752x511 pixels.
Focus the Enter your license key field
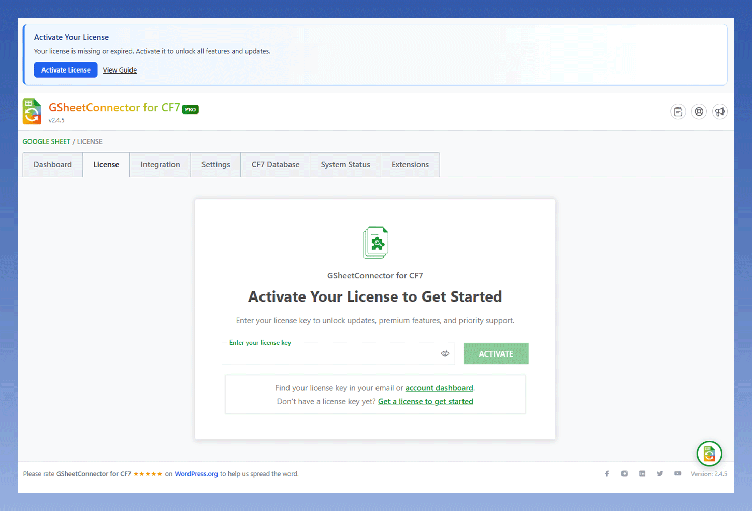[x=338, y=353]
